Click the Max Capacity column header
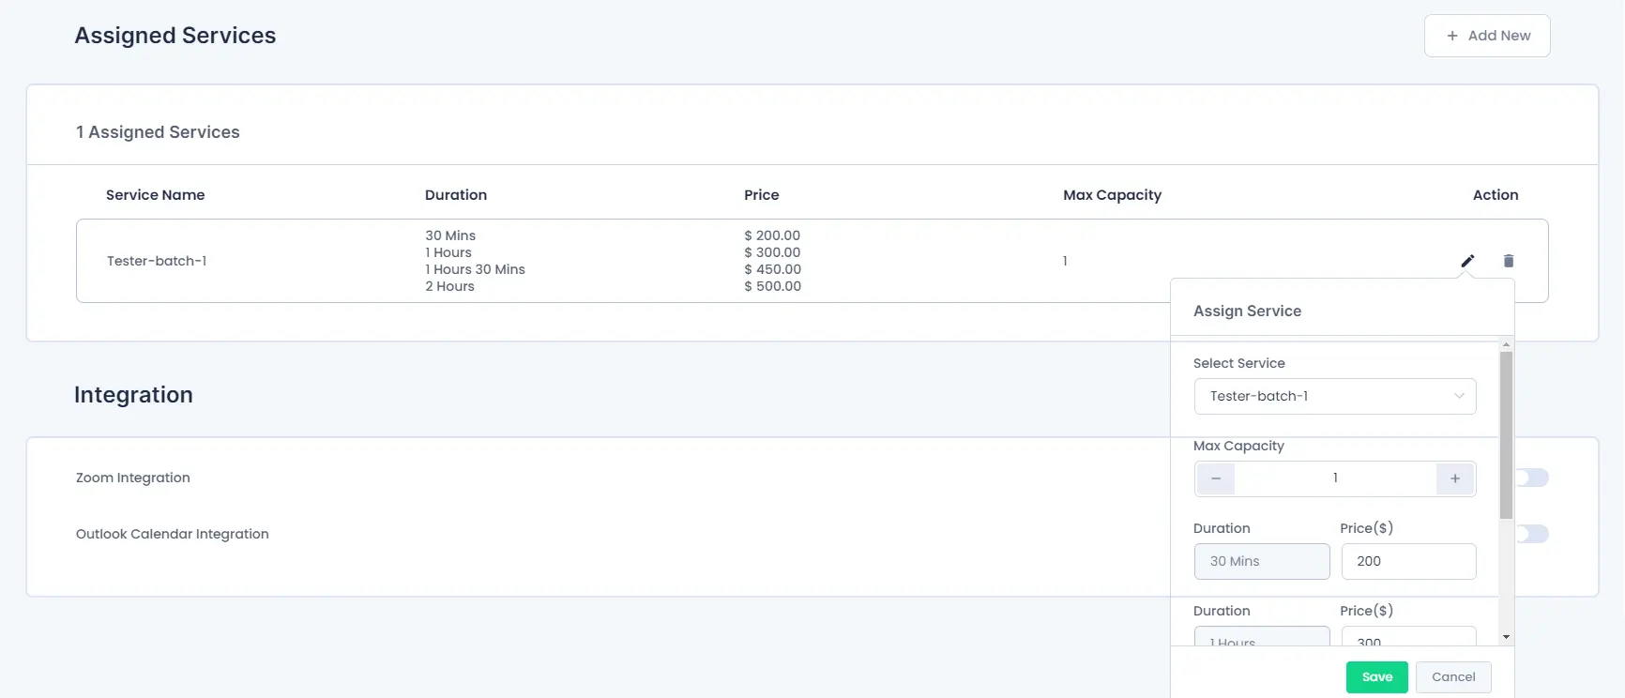 [x=1112, y=195]
